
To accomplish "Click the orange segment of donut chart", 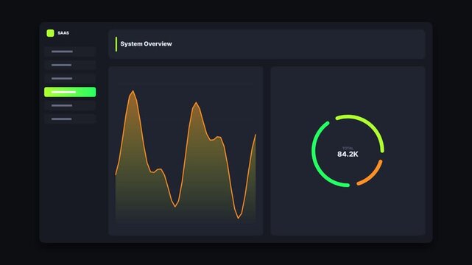I will pyautogui.click(x=371, y=174).
